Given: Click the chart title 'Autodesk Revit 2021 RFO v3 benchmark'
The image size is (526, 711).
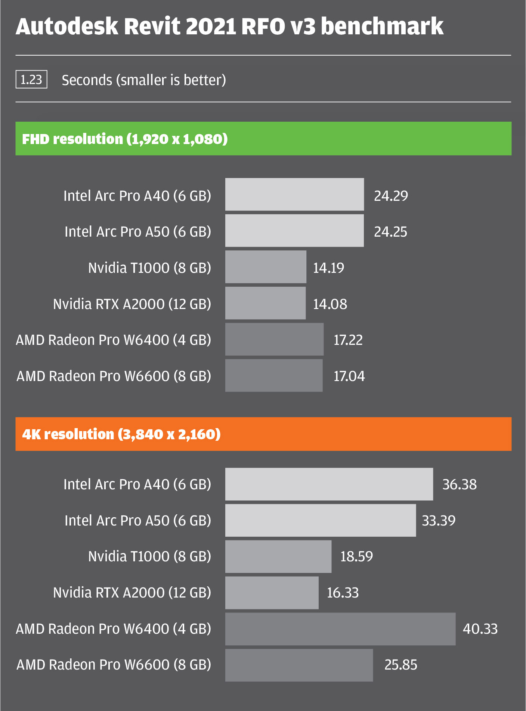Looking at the screenshot, I should [x=229, y=26].
